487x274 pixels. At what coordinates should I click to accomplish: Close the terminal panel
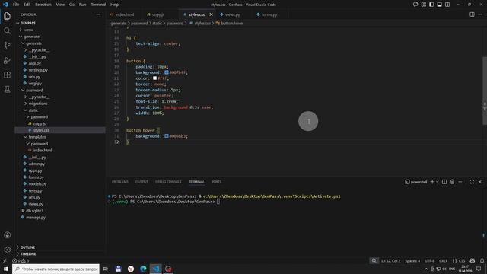tap(480, 182)
